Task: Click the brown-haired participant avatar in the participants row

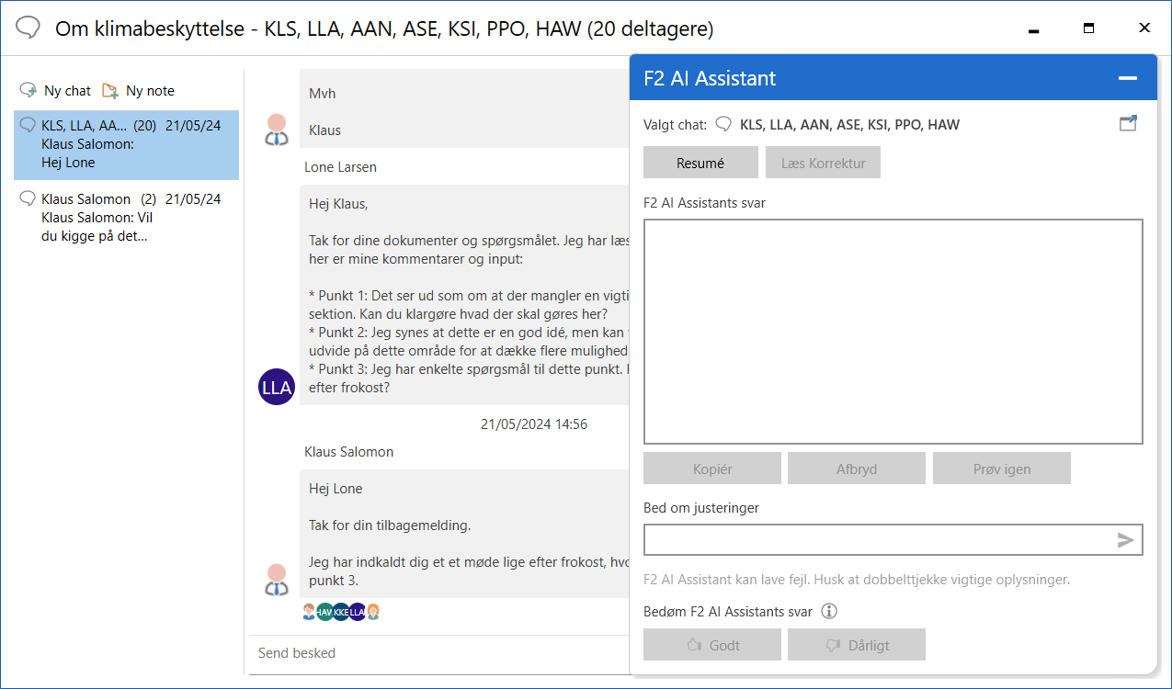Action: 309,612
